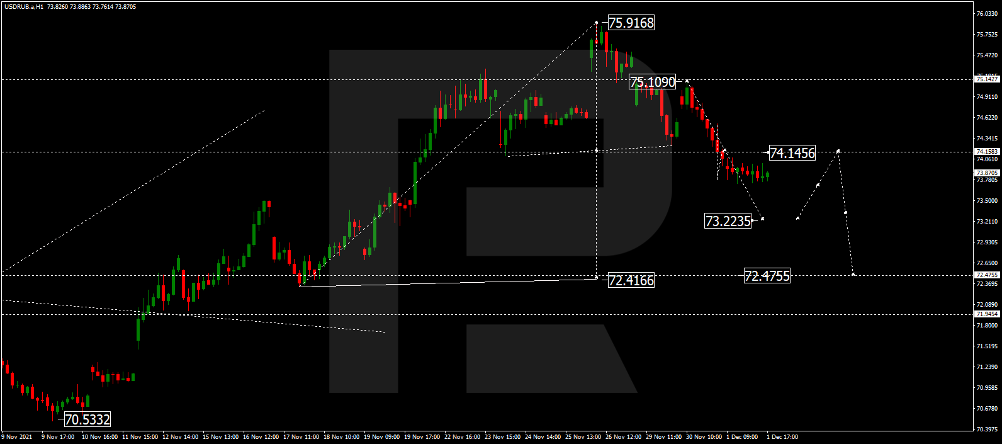This screenshot has height=444, width=1002.
Task: Click the 1 Dec 17:00 time axis label
Action: [x=782, y=436]
